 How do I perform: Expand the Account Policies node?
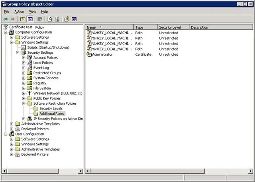coord(24,58)
